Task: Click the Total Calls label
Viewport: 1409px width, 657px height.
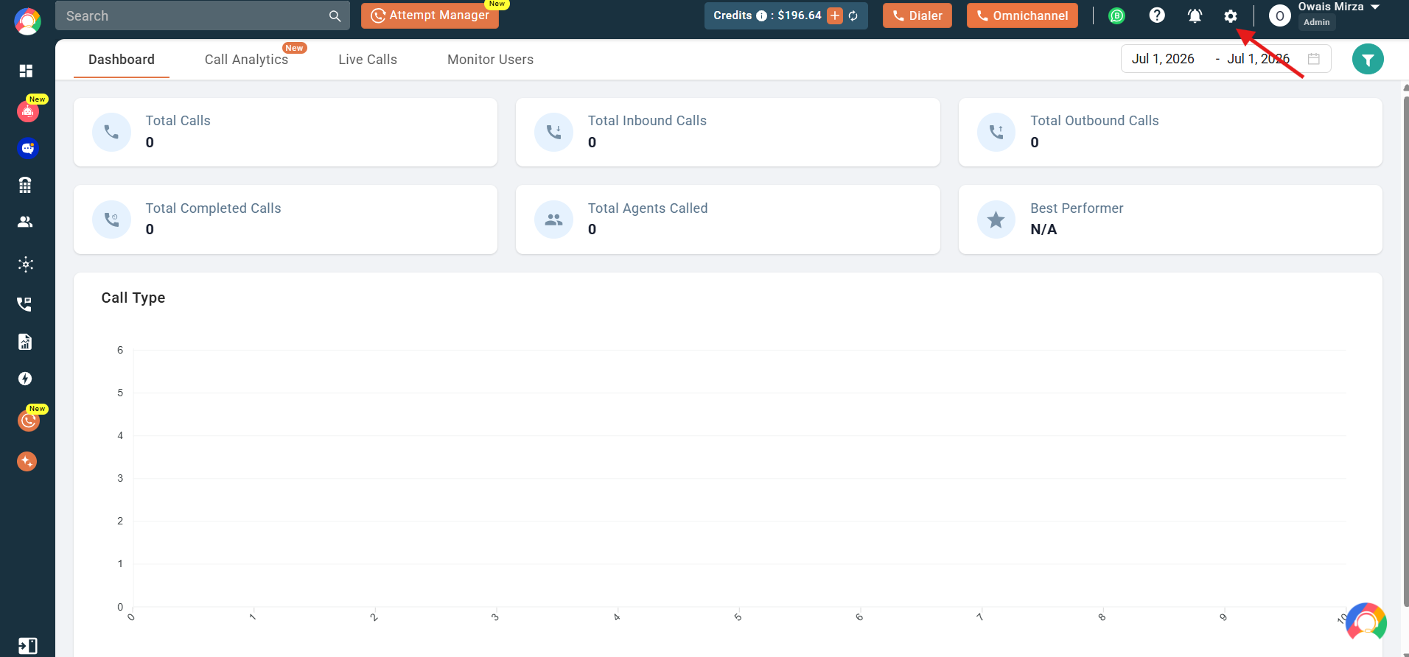Action: coord(178,121)
